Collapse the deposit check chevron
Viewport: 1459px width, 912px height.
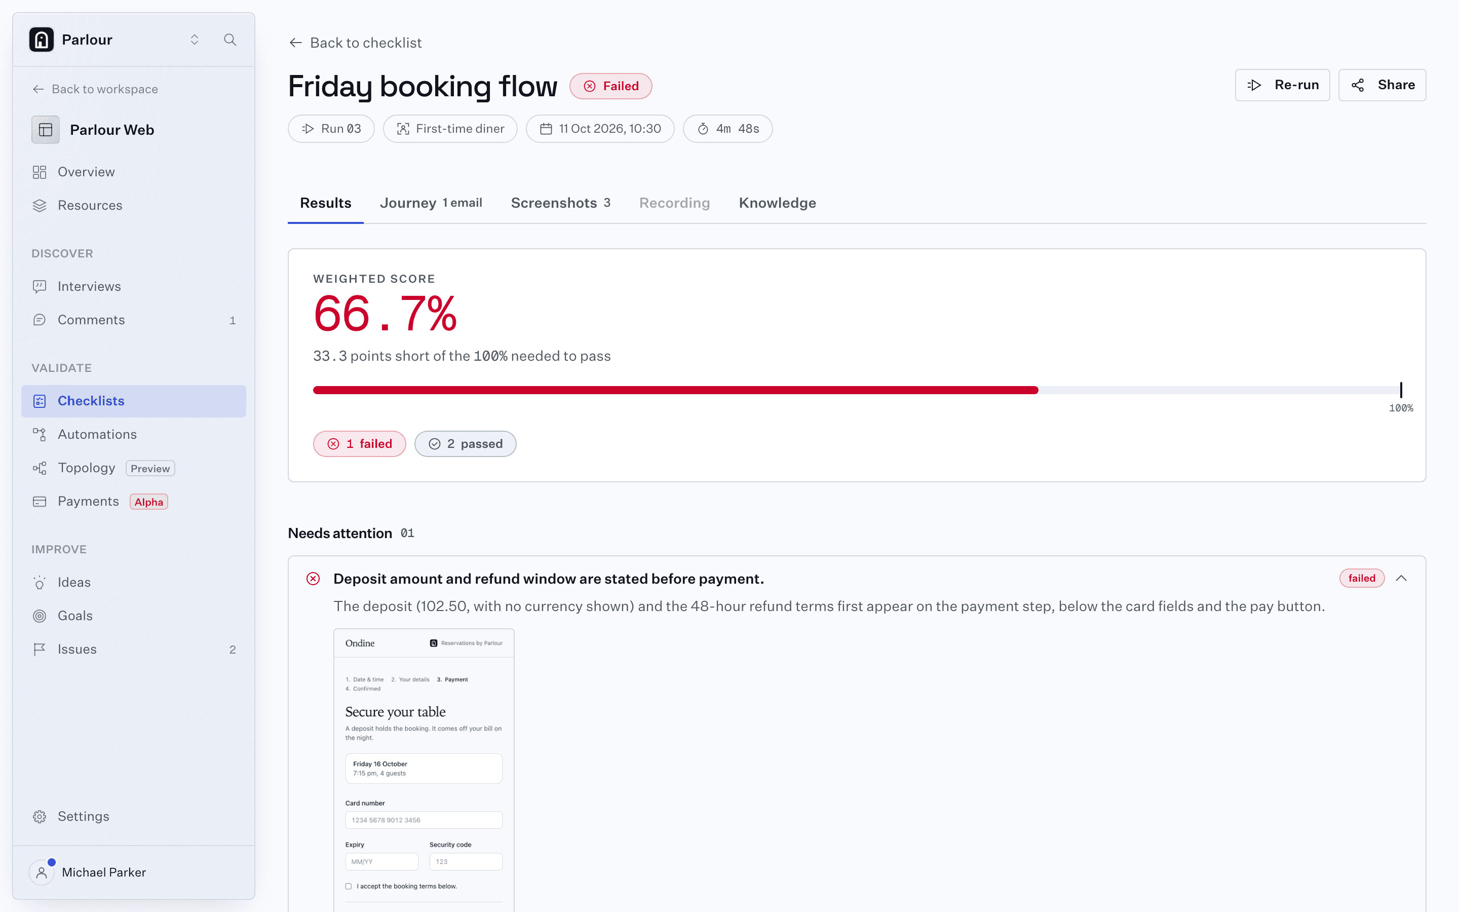pyautogui.click(x=1401, y=579)
